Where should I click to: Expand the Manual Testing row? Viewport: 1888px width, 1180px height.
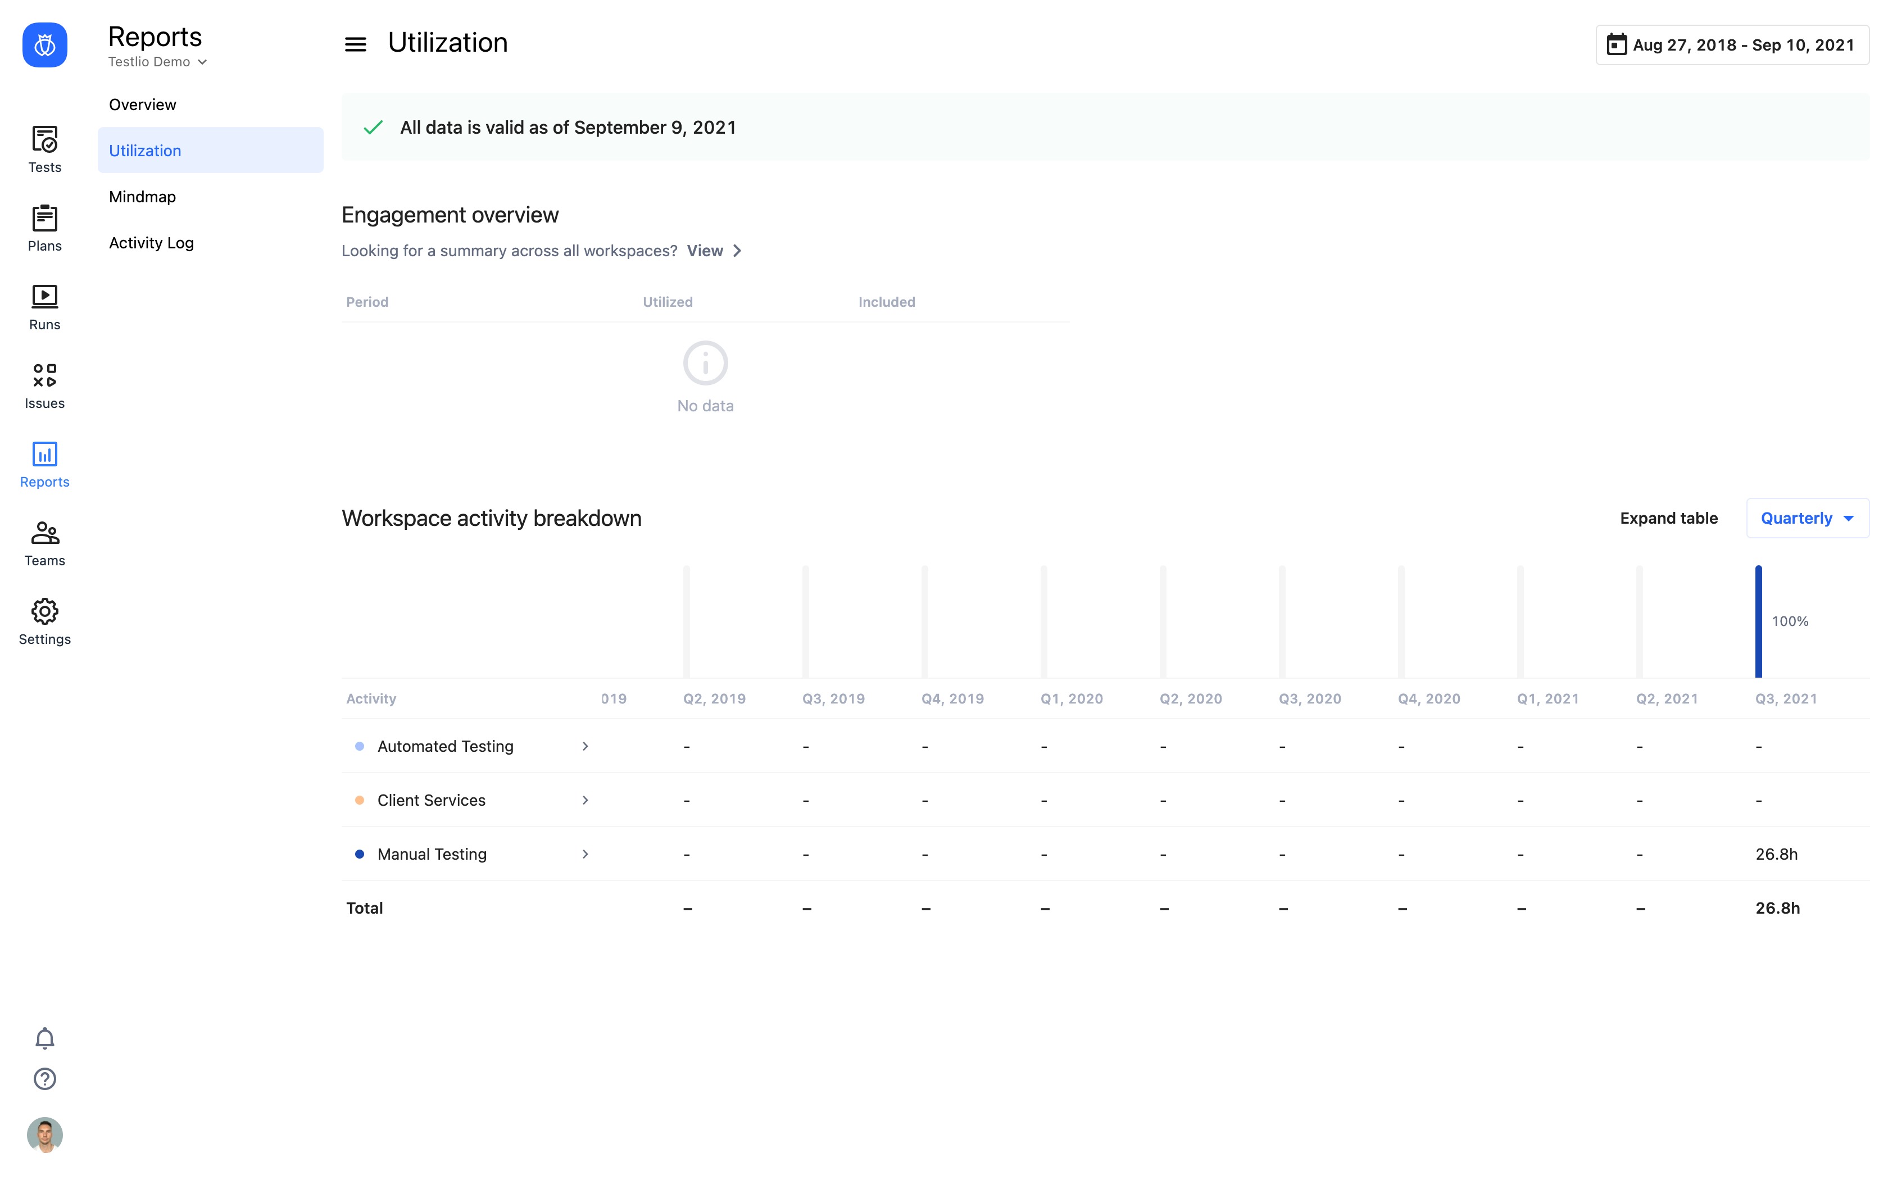click(x=584, y=854)
